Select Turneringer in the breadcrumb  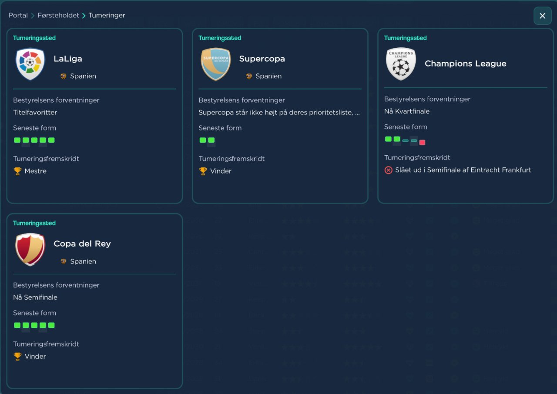[107, 15]
